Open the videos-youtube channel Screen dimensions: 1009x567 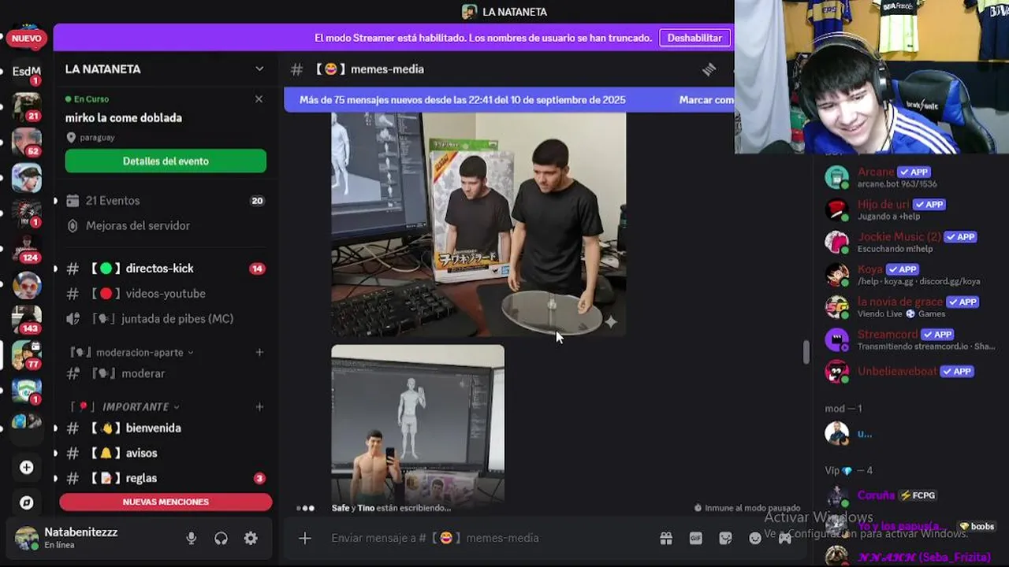click(x=166, y=294)
